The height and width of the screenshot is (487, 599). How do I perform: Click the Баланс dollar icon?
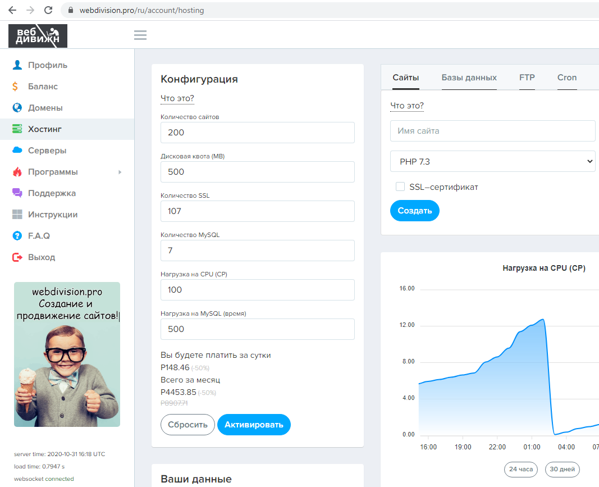[17, 87]
